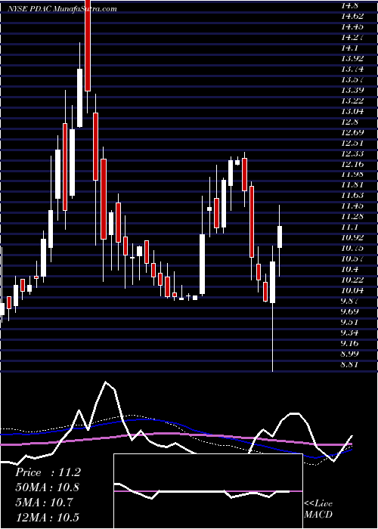Choose the 10.75 price value
This screenshot has width=378, height=529.
tap(352, 248)
